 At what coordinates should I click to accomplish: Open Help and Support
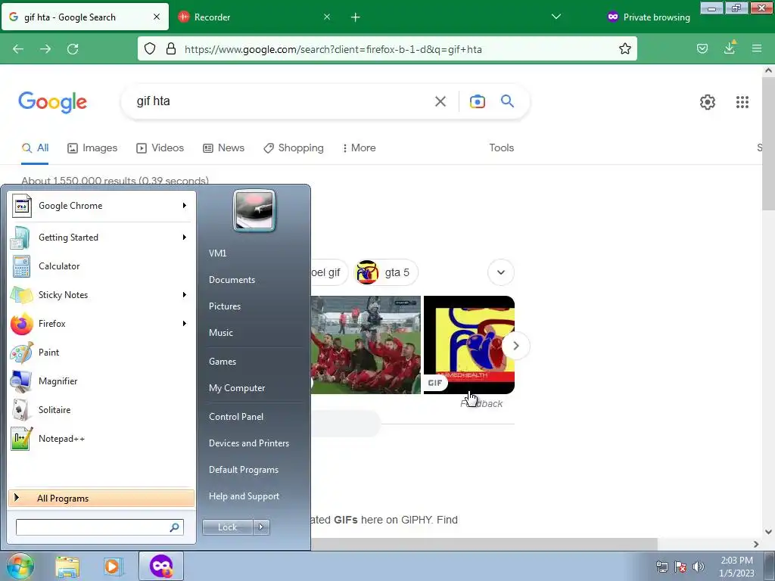[x=244, y=496]
